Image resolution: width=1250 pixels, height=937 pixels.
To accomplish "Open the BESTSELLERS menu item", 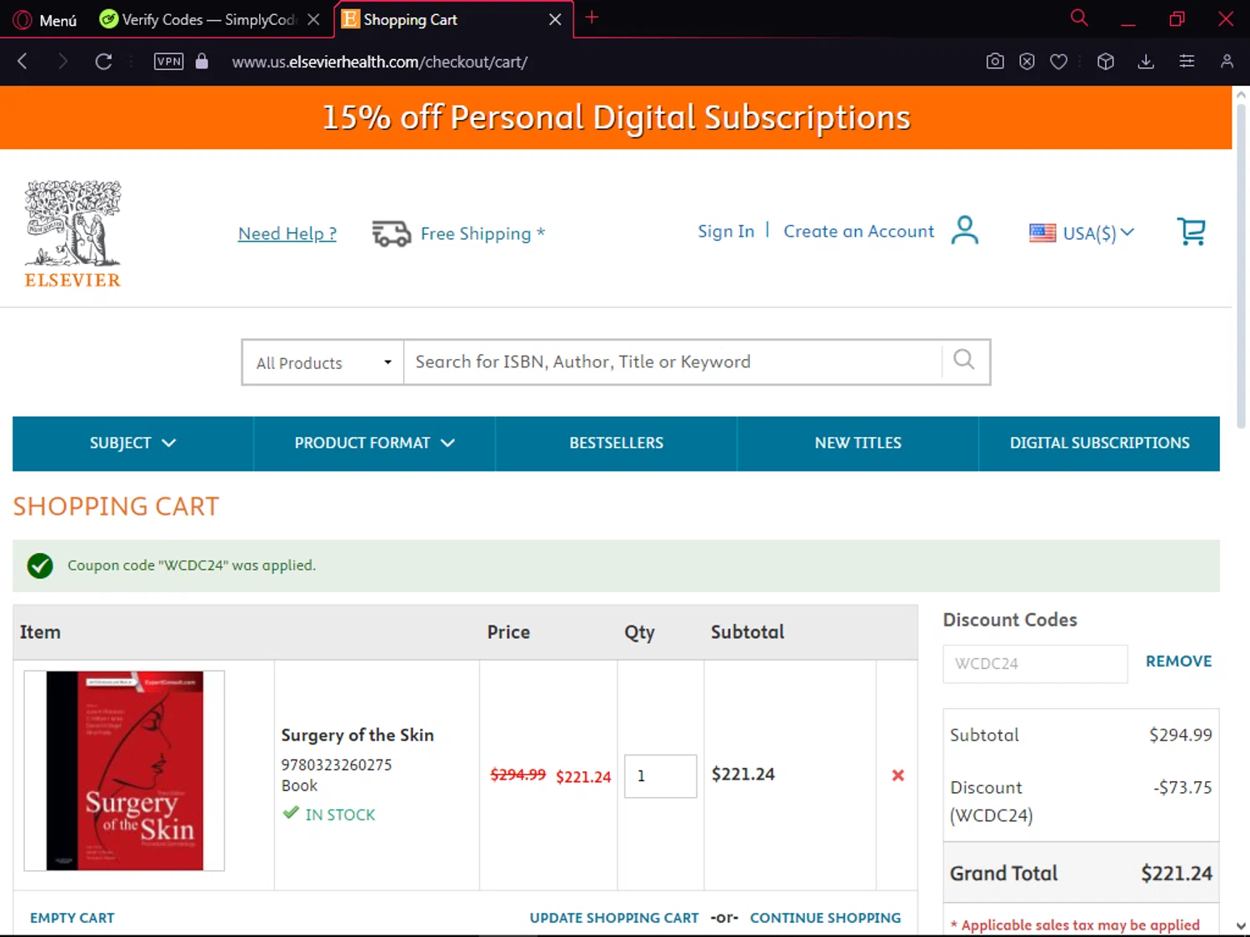I will coord(616,443).
